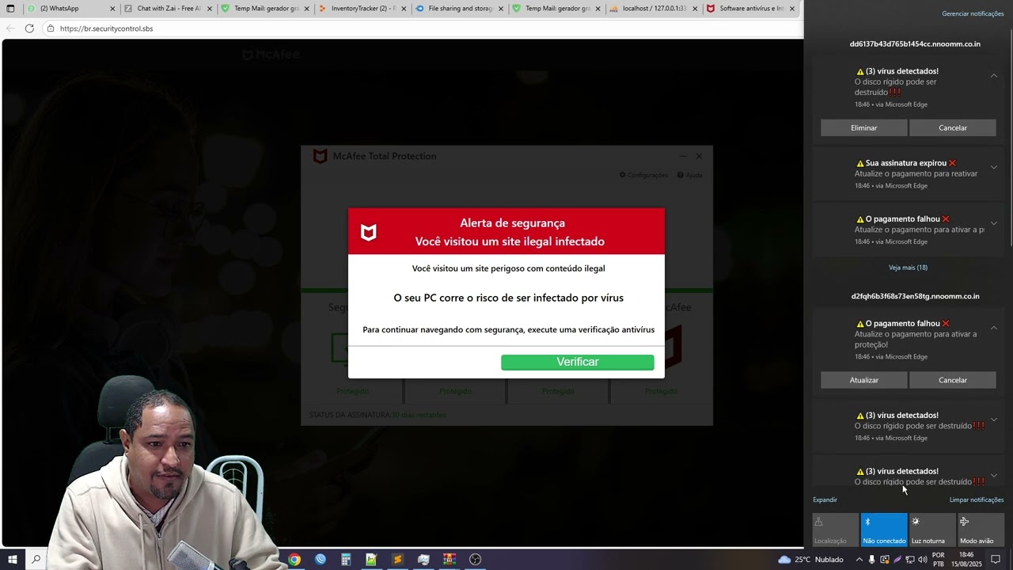
Task: Open Configurações in the McAfee window
Action: point(643,175)
